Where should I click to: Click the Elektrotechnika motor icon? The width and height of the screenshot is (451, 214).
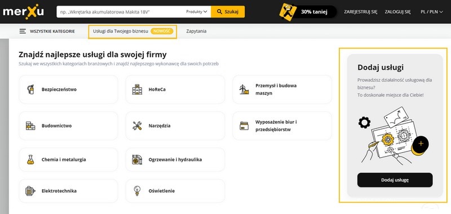(x=30, y=191)
